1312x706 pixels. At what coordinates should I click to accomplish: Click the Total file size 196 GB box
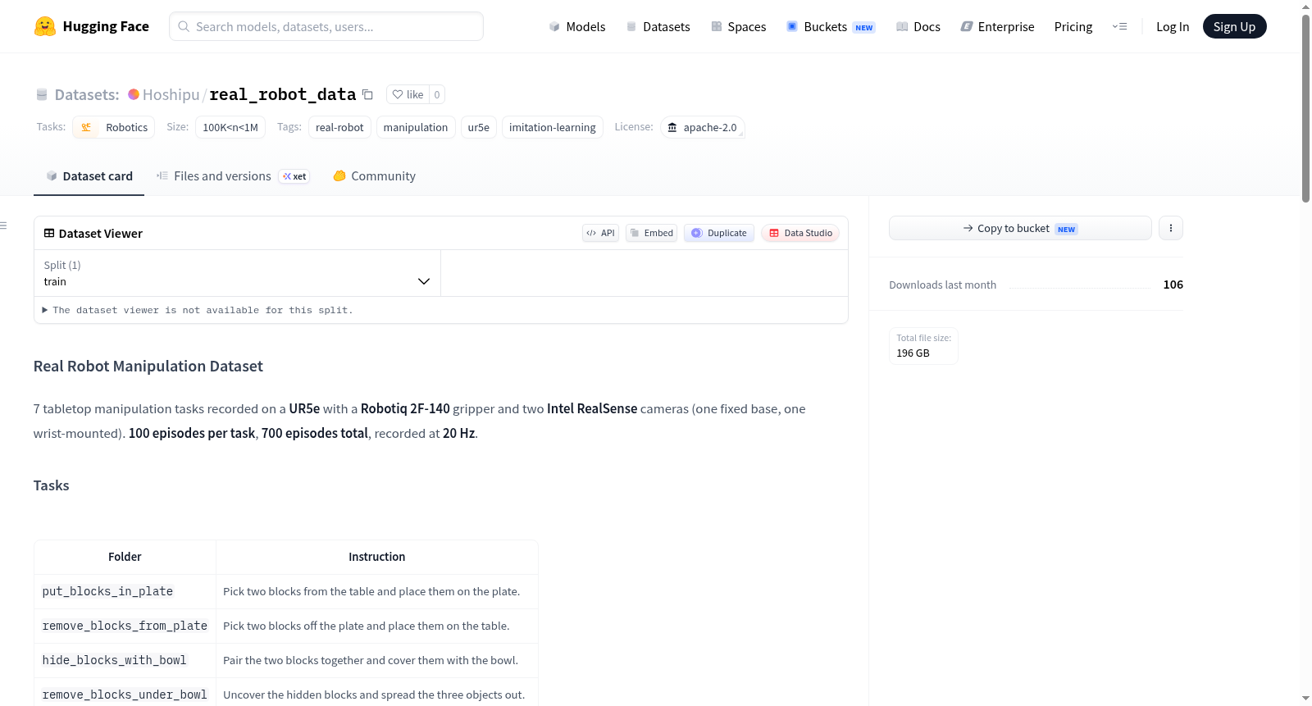923,345
